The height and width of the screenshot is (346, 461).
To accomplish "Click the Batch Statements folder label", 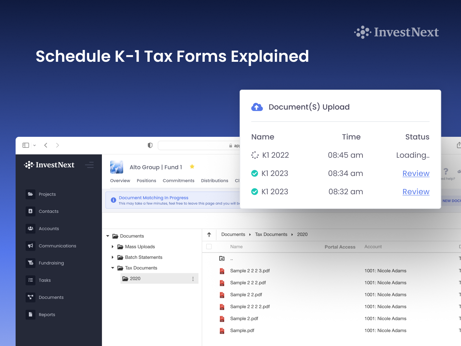I will (144, 257).
